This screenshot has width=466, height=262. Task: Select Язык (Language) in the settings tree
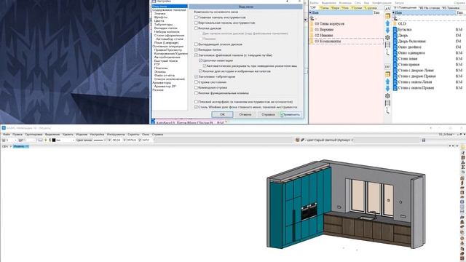[x=167, y=43]
